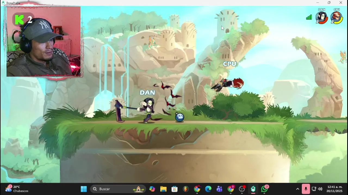
Task: Click the DAN name tag above the fighter
Action: [x=147, y=93]
